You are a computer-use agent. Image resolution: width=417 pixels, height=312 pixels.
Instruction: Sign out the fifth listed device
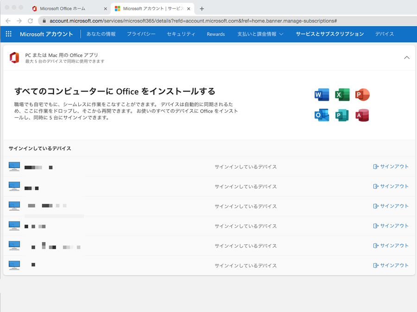(391, 246)
